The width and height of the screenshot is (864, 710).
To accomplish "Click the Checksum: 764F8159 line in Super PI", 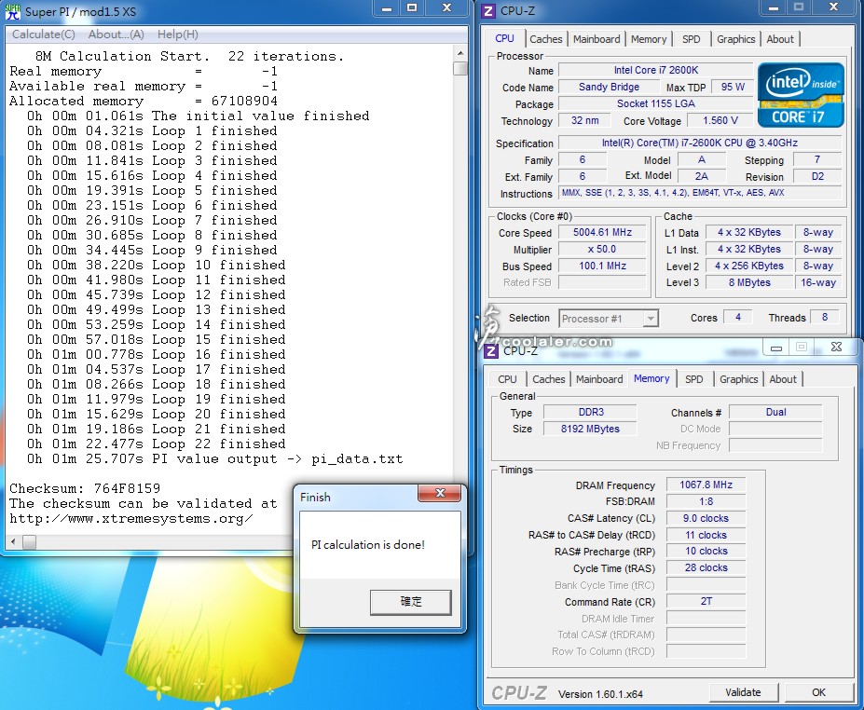I will [85, 488].
